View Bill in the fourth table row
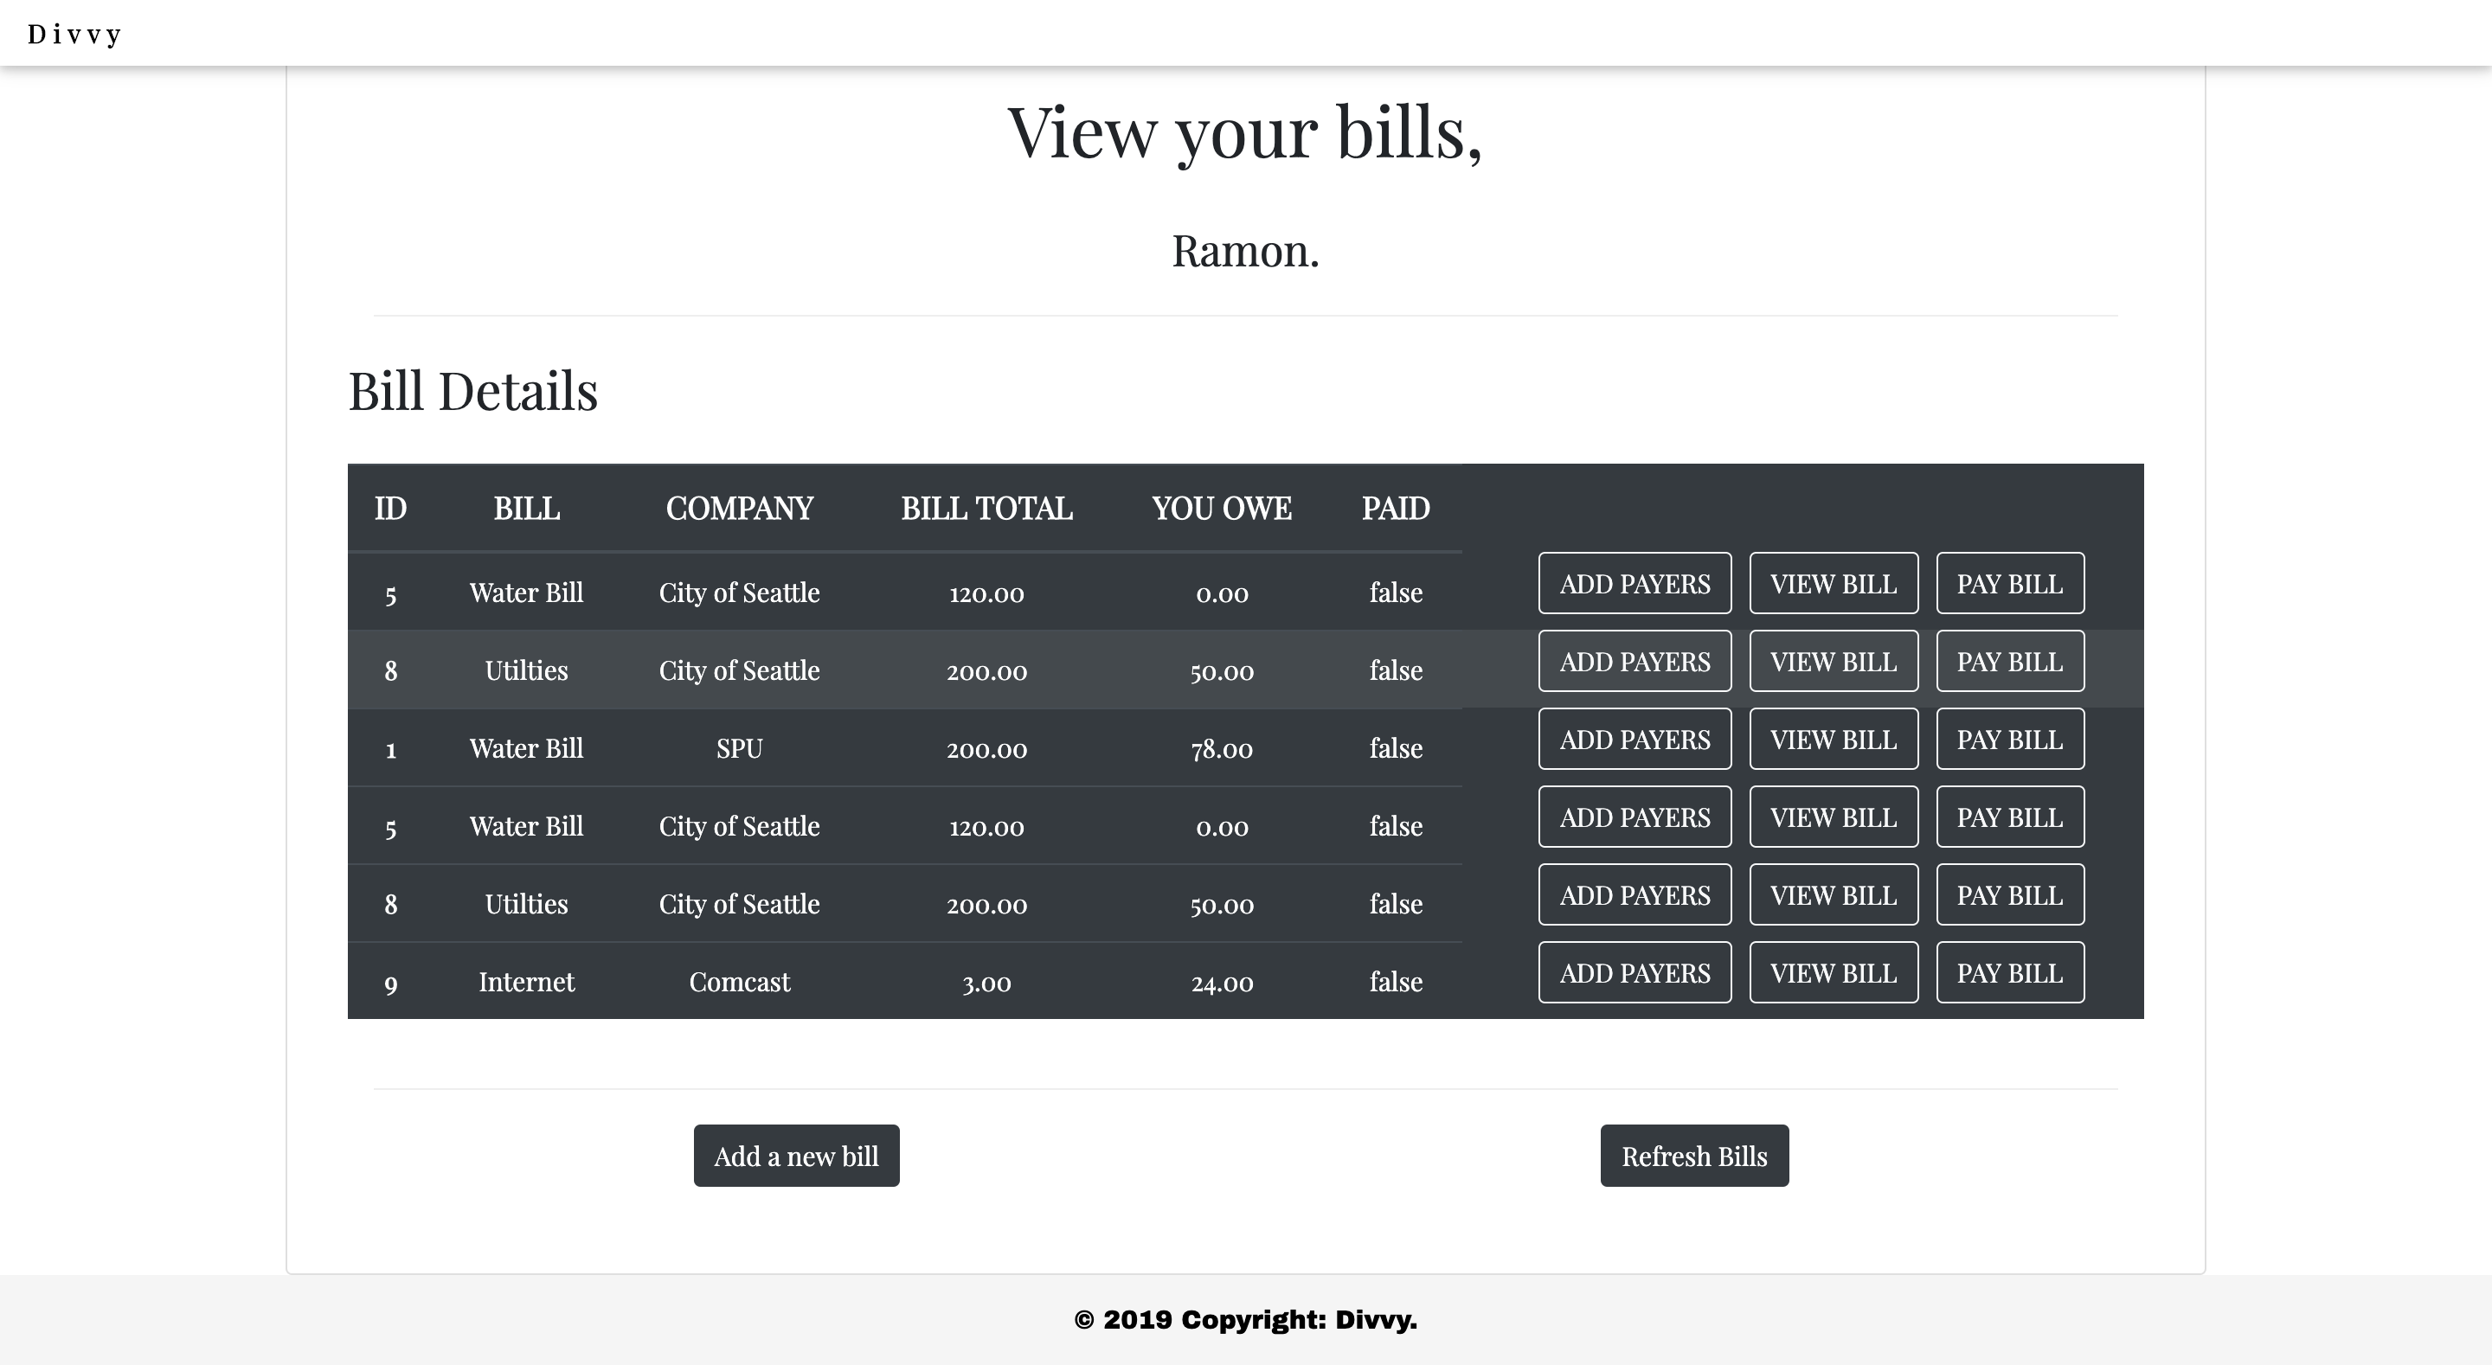The image size is (2492, 1365). click(x=1833, y=817)
